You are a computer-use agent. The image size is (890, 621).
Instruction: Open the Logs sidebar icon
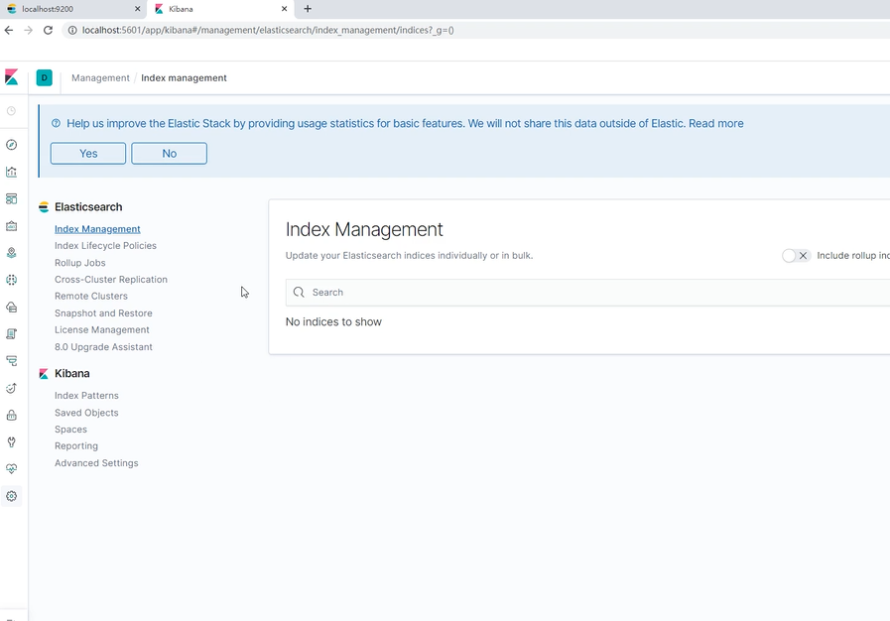11,333
